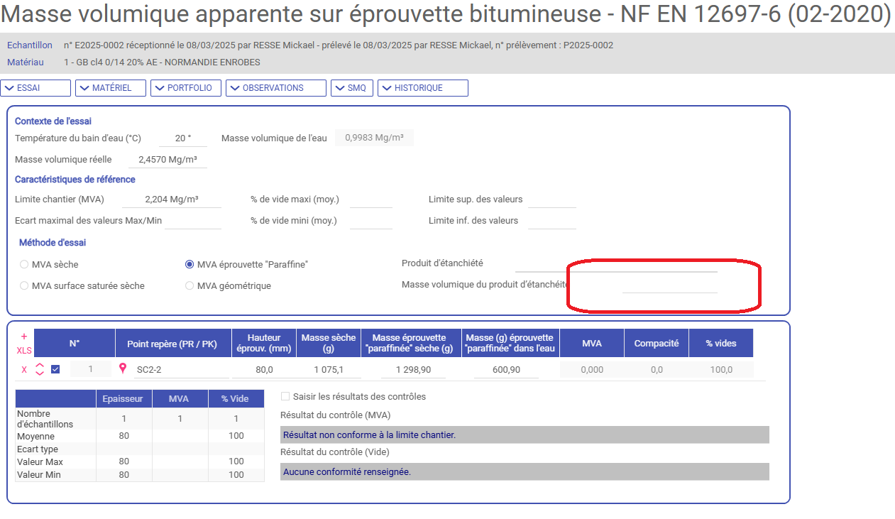Image resolution: width=895 pixels, height=519 pixels.
Task: Enable Saisir les résultats des contrôles
Action: (x=285, y=397)
